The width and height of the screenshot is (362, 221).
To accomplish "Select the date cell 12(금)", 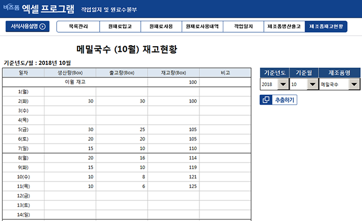I will click(x=23, y=195).
